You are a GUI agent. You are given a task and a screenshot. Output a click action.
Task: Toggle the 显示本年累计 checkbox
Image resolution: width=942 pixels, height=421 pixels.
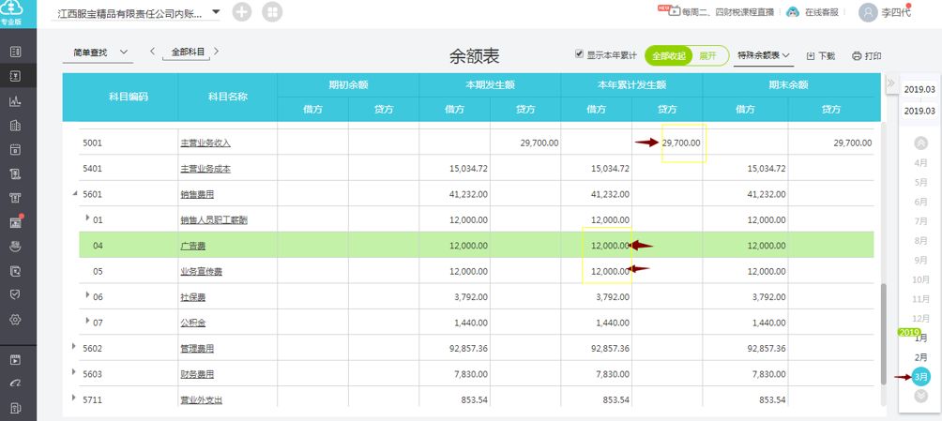579,54
